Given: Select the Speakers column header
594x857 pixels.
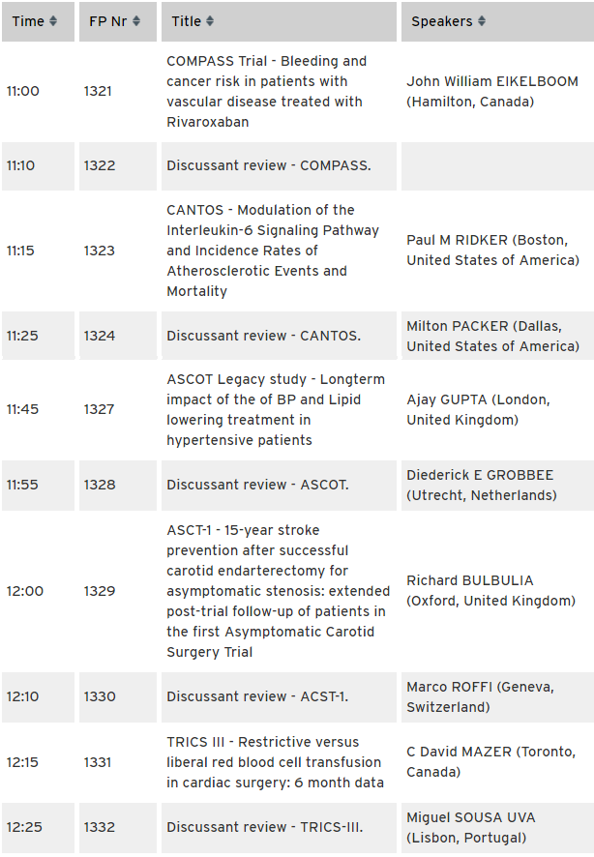Looking at the screenshot, I should pyautogui.click(x=497, y=21).
